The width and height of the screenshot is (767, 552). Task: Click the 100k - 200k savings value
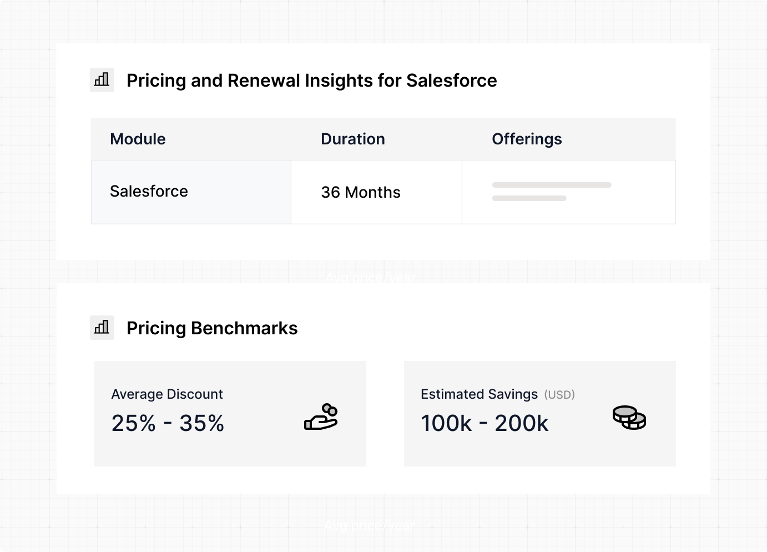(485, 423)
